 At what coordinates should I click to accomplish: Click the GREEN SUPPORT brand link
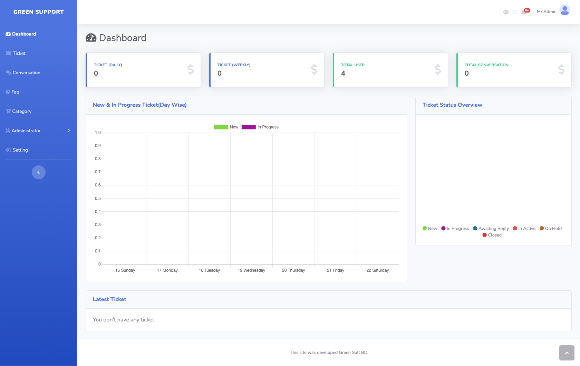pyautogui.click(x=39, y=12)
